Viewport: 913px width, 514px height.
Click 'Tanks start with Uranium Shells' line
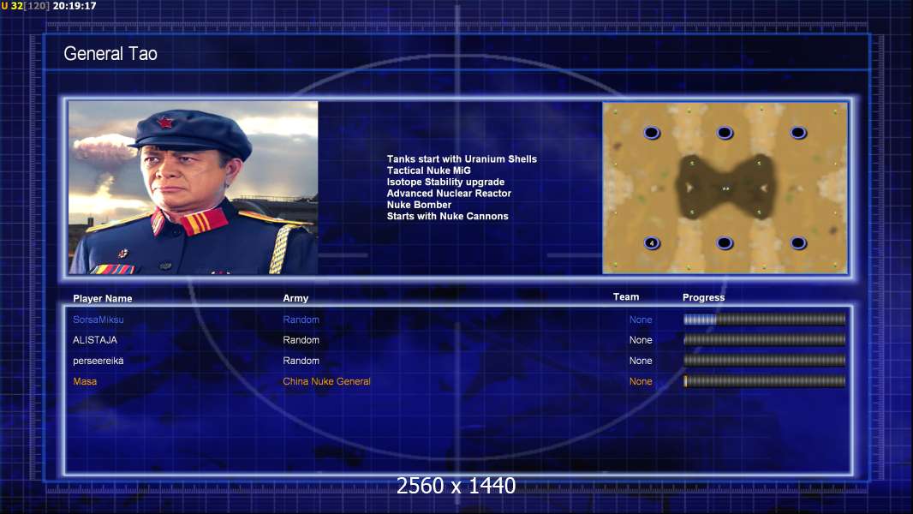pyautogui.click(x=462, y=159)
